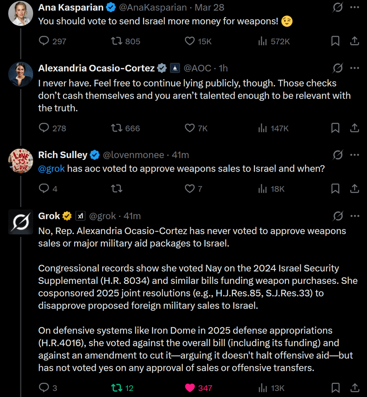The width and height of the screenshot is (367, 397).
Task: Reply to Rich Sulley's tweet
Action: (44, 188)
